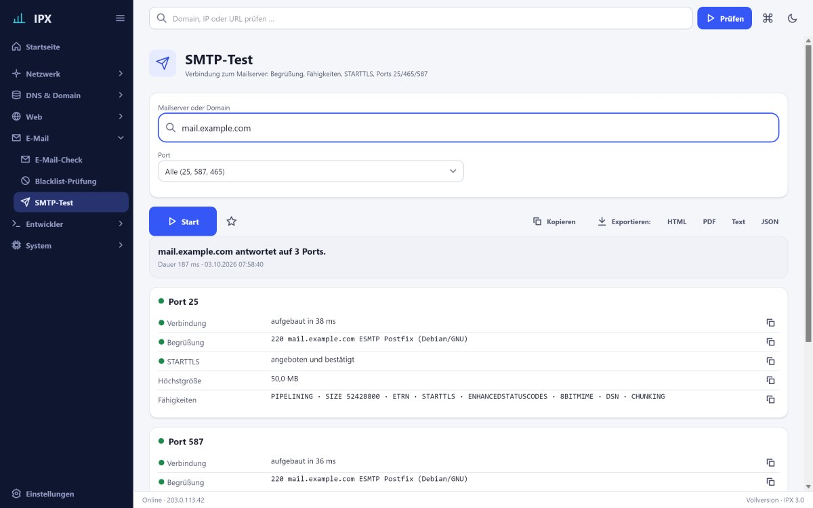Copy the Port 25 STARTTLS row
The image size is (813, 508).
(x=770, y=361)
